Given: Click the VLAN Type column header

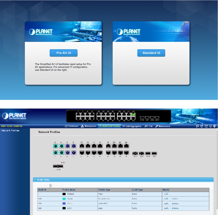Looking at the screenshot, I should (x=137, y=190).
